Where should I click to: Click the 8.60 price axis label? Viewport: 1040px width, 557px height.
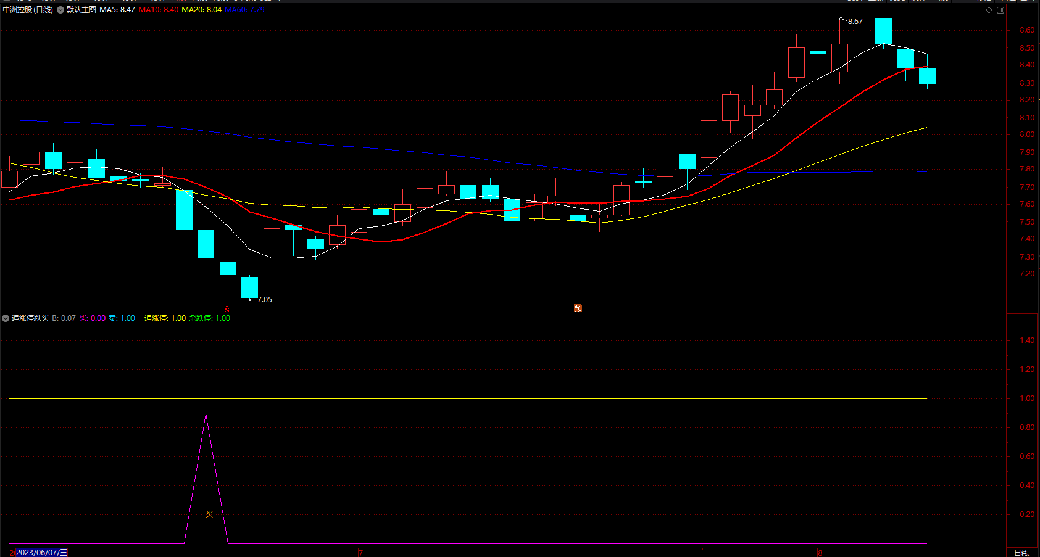point(1027,30)
